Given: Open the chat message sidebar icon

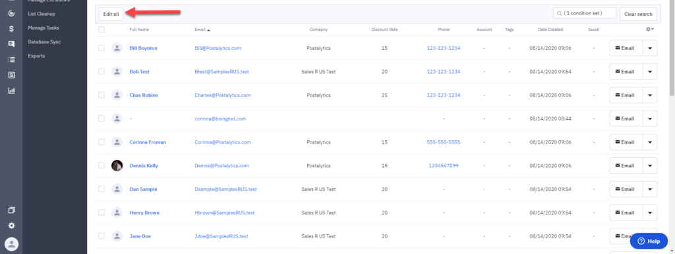Looking at the screenshot, I should click(x=12, y=44).
